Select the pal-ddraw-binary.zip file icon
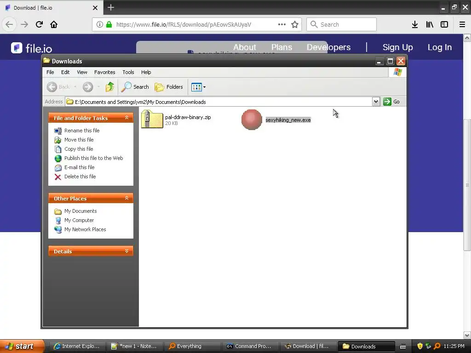 152,119
